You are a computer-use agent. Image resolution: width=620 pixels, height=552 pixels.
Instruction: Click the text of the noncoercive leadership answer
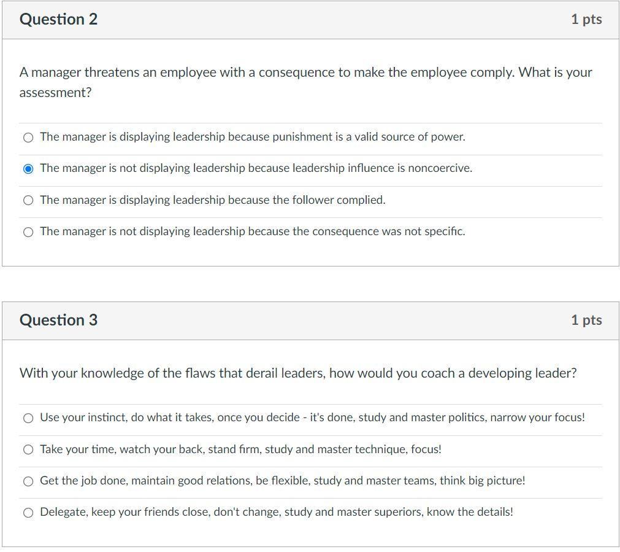256,168
